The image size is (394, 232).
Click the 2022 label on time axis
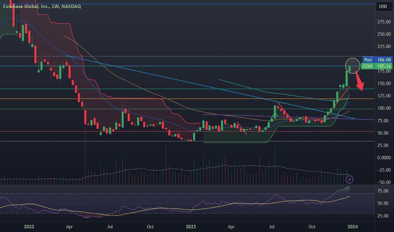(29, 227)
